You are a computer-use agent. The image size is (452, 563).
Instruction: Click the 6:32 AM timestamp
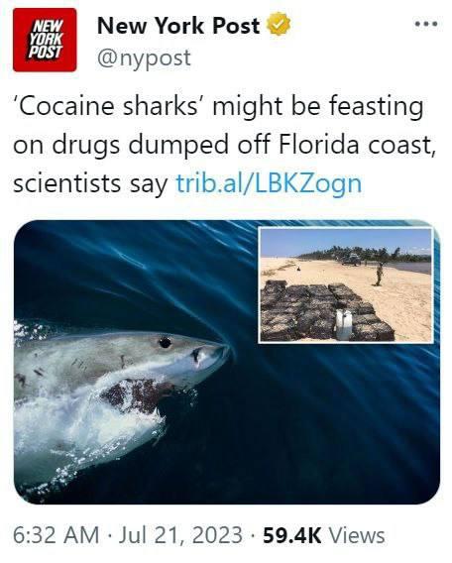[x=56, y=535]
